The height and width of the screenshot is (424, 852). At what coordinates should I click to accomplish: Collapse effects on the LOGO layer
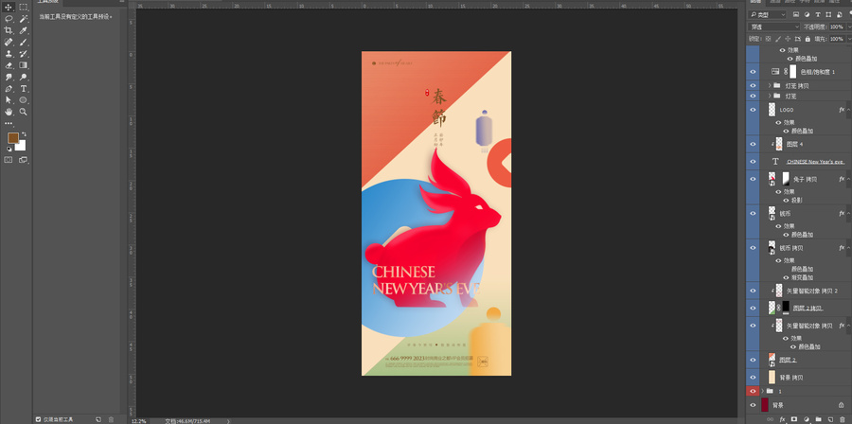pyautogui.click(x=849, y=110)
